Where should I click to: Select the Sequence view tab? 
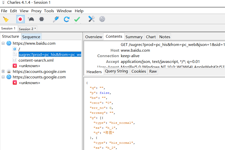pyautogui.click(x=31, y=37)
